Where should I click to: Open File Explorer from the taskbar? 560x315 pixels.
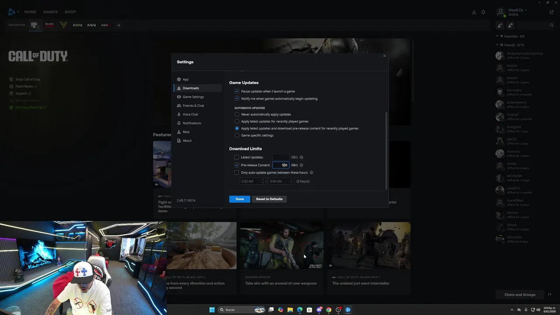pyautogui.click(x=290, y=310)
